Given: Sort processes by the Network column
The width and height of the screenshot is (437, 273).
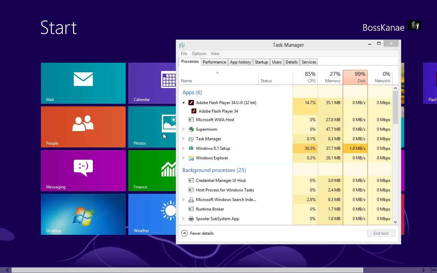Looking at the screenshot, I should click(380, 77).
